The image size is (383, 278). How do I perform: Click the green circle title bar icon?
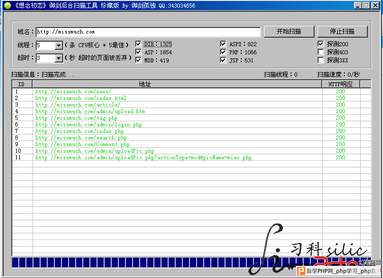[x=8, y=6]
